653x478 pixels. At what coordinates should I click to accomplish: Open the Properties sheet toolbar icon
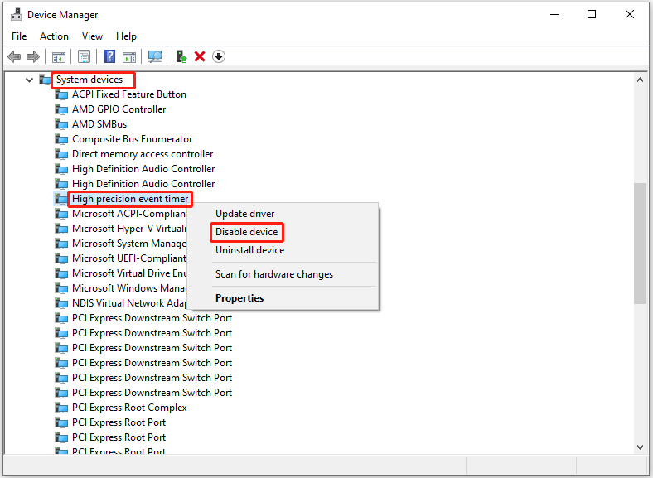point(85,56)
